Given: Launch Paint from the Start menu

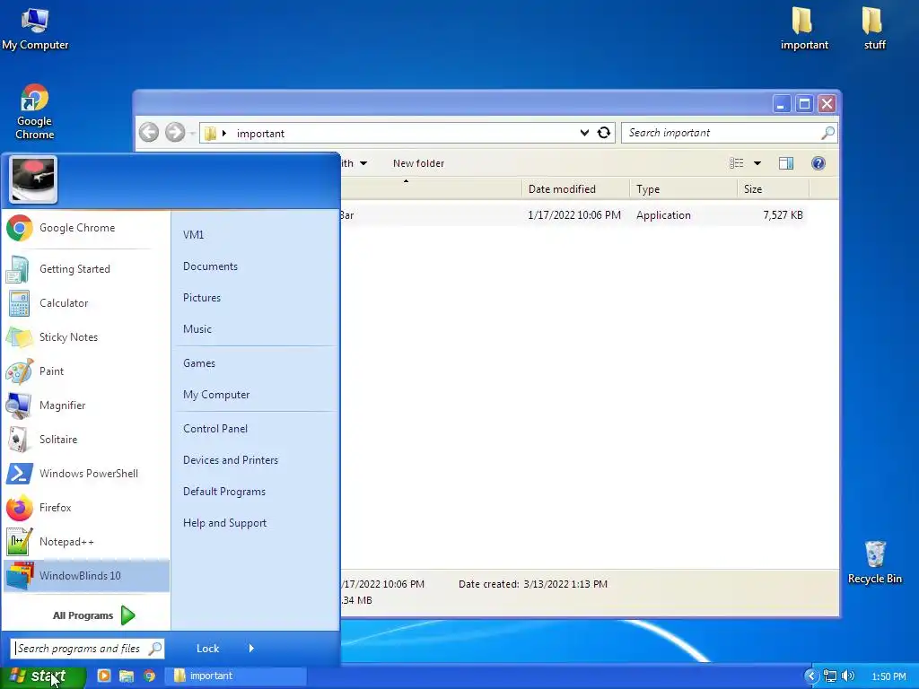Looking at the screenshot, I should coord(85,371).
